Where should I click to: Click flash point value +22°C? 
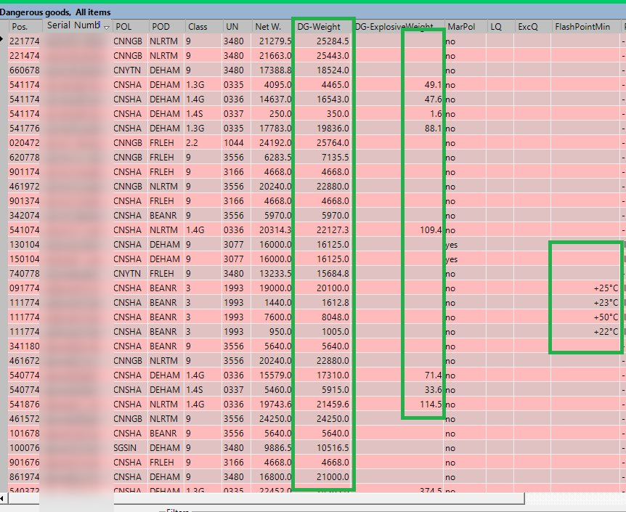coord(606,331)
